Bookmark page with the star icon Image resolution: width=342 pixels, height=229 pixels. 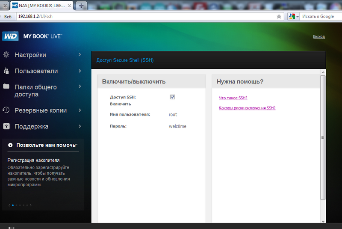[279, 16]
